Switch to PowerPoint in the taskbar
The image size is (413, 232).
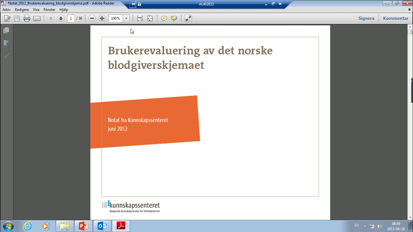point(83,226)
